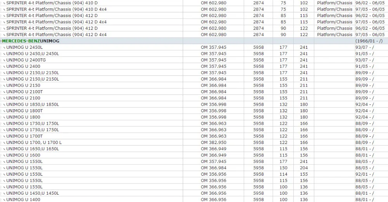Click the row icon beside UNIMOG U 2100T

4,92
